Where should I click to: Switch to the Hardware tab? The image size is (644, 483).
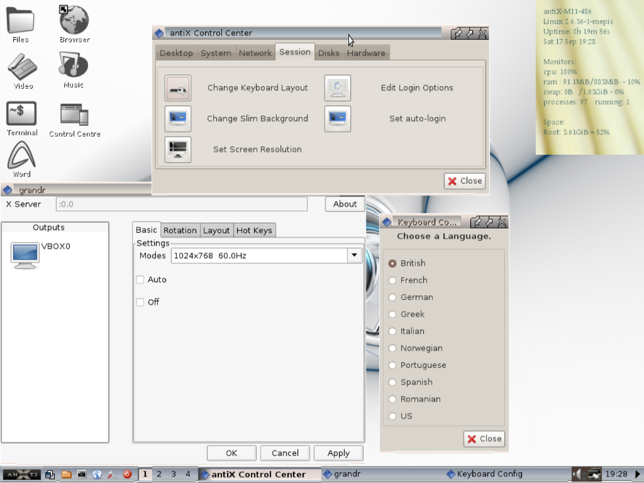[366, 53]
